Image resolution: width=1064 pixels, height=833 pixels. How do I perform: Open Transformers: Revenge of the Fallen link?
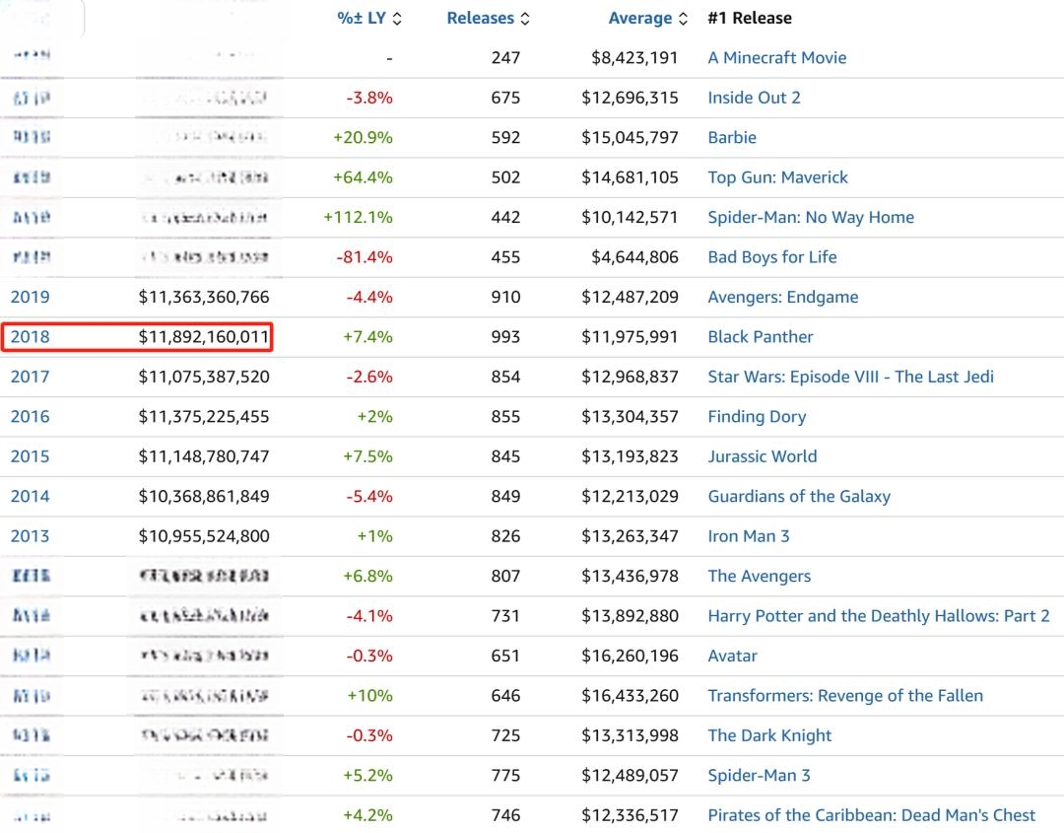[845, 696]
